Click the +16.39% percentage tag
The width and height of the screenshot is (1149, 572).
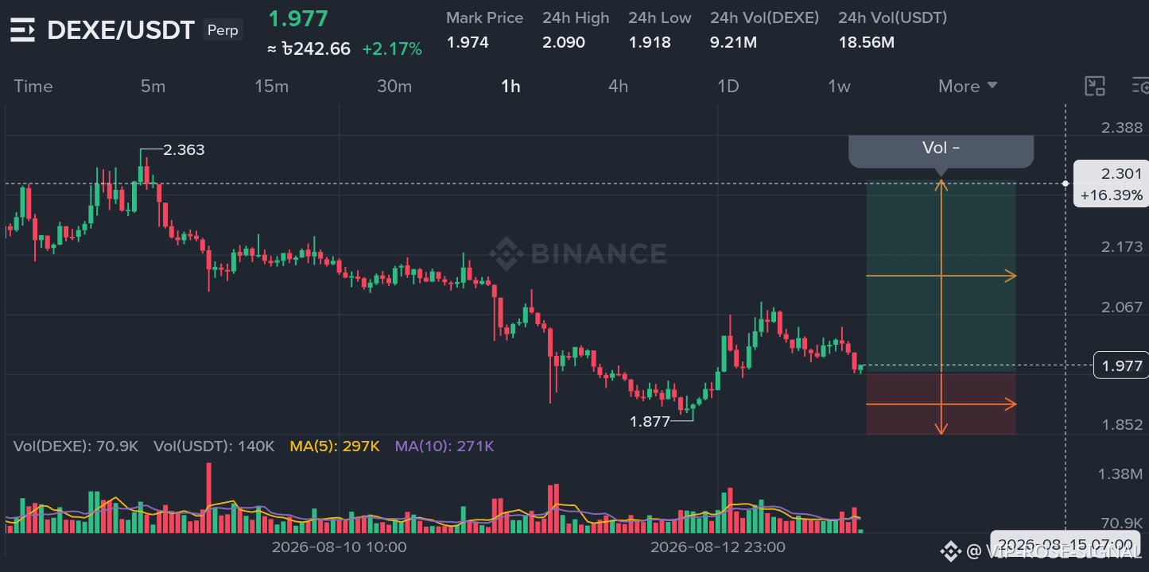pos(1112,195)
